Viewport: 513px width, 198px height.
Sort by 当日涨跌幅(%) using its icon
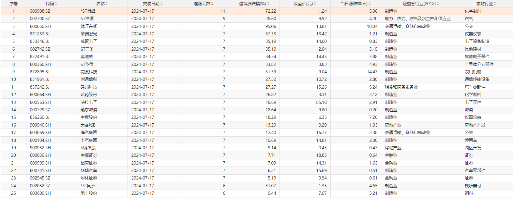pyautogui.click(x=370, y=4)
